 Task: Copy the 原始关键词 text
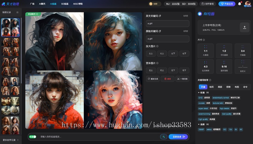160,31
